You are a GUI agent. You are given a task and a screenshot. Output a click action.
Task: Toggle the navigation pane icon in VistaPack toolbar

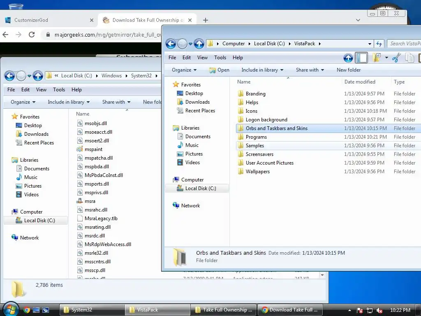[361, 58]
